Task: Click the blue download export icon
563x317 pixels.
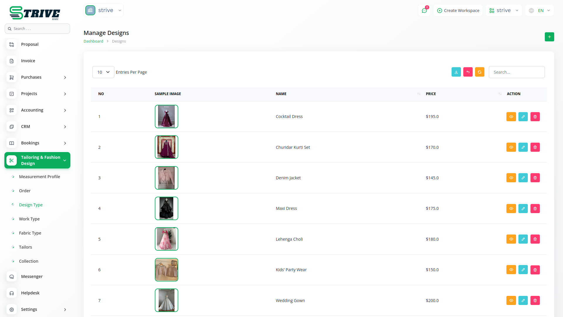Action: point(456,72)
